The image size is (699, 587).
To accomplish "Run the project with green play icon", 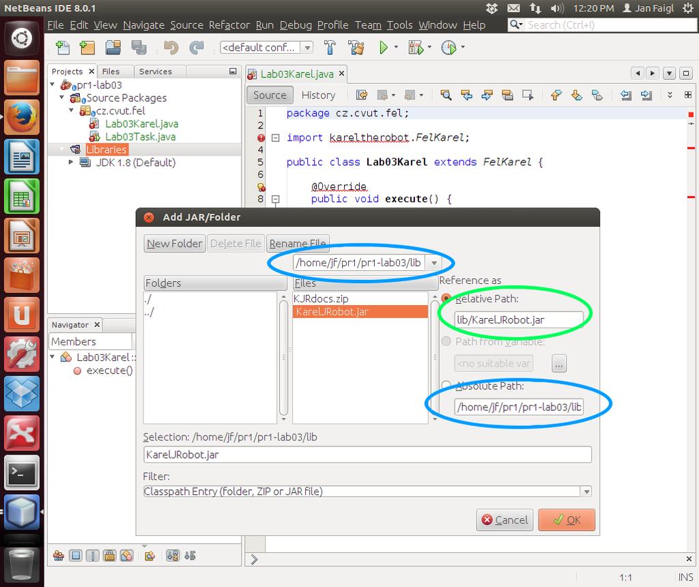I will tap(383, 47).
